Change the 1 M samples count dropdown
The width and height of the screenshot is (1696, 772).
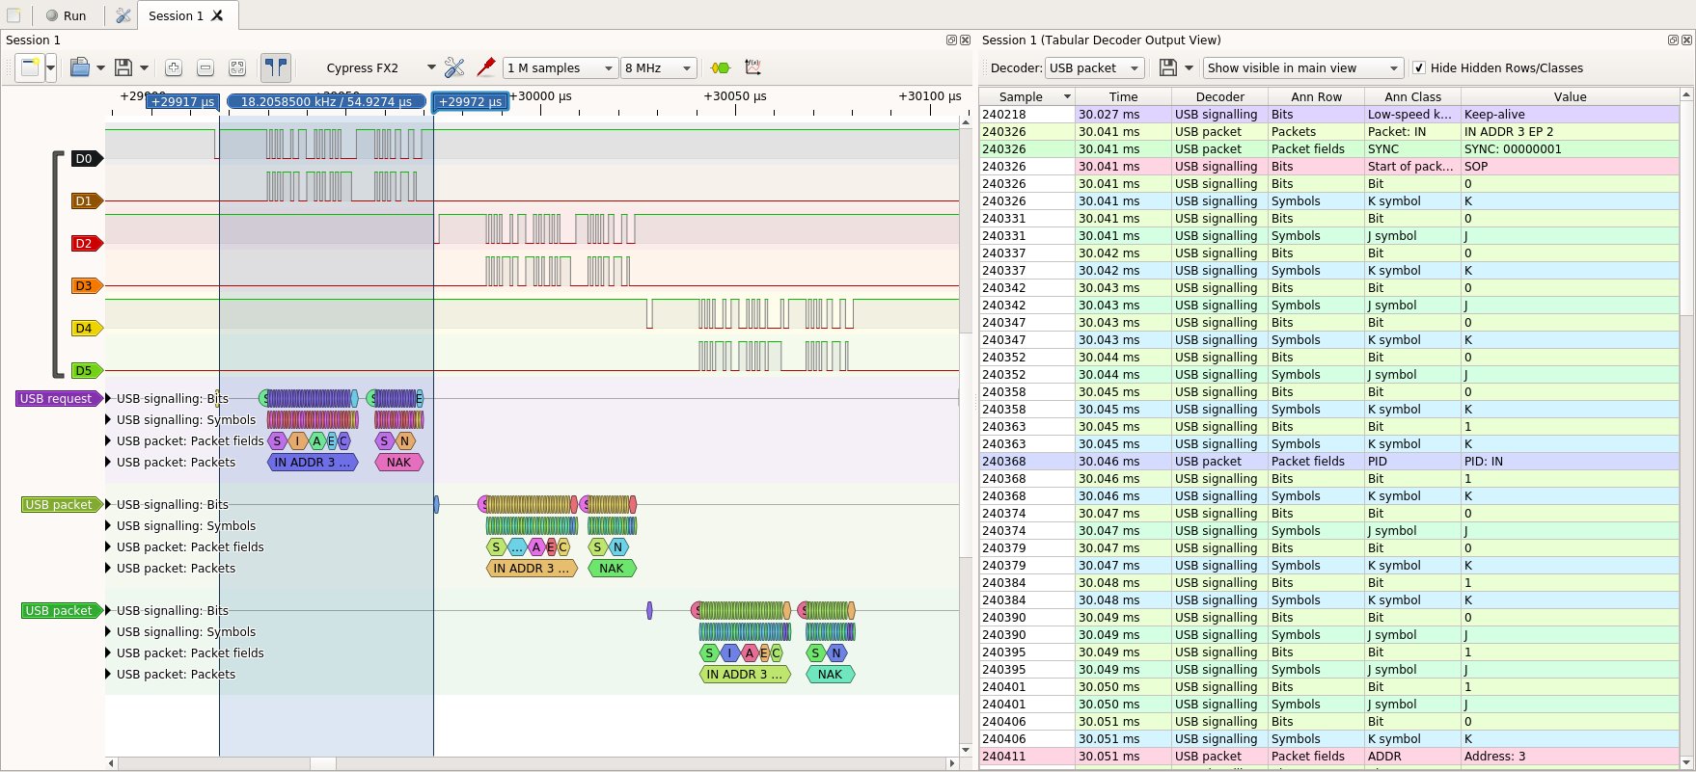(560, 67)
